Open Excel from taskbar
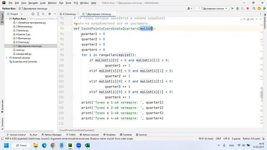The image size is (267, 150). 87,145
